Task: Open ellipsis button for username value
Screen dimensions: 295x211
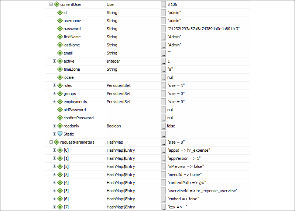Action: (163, 21)
